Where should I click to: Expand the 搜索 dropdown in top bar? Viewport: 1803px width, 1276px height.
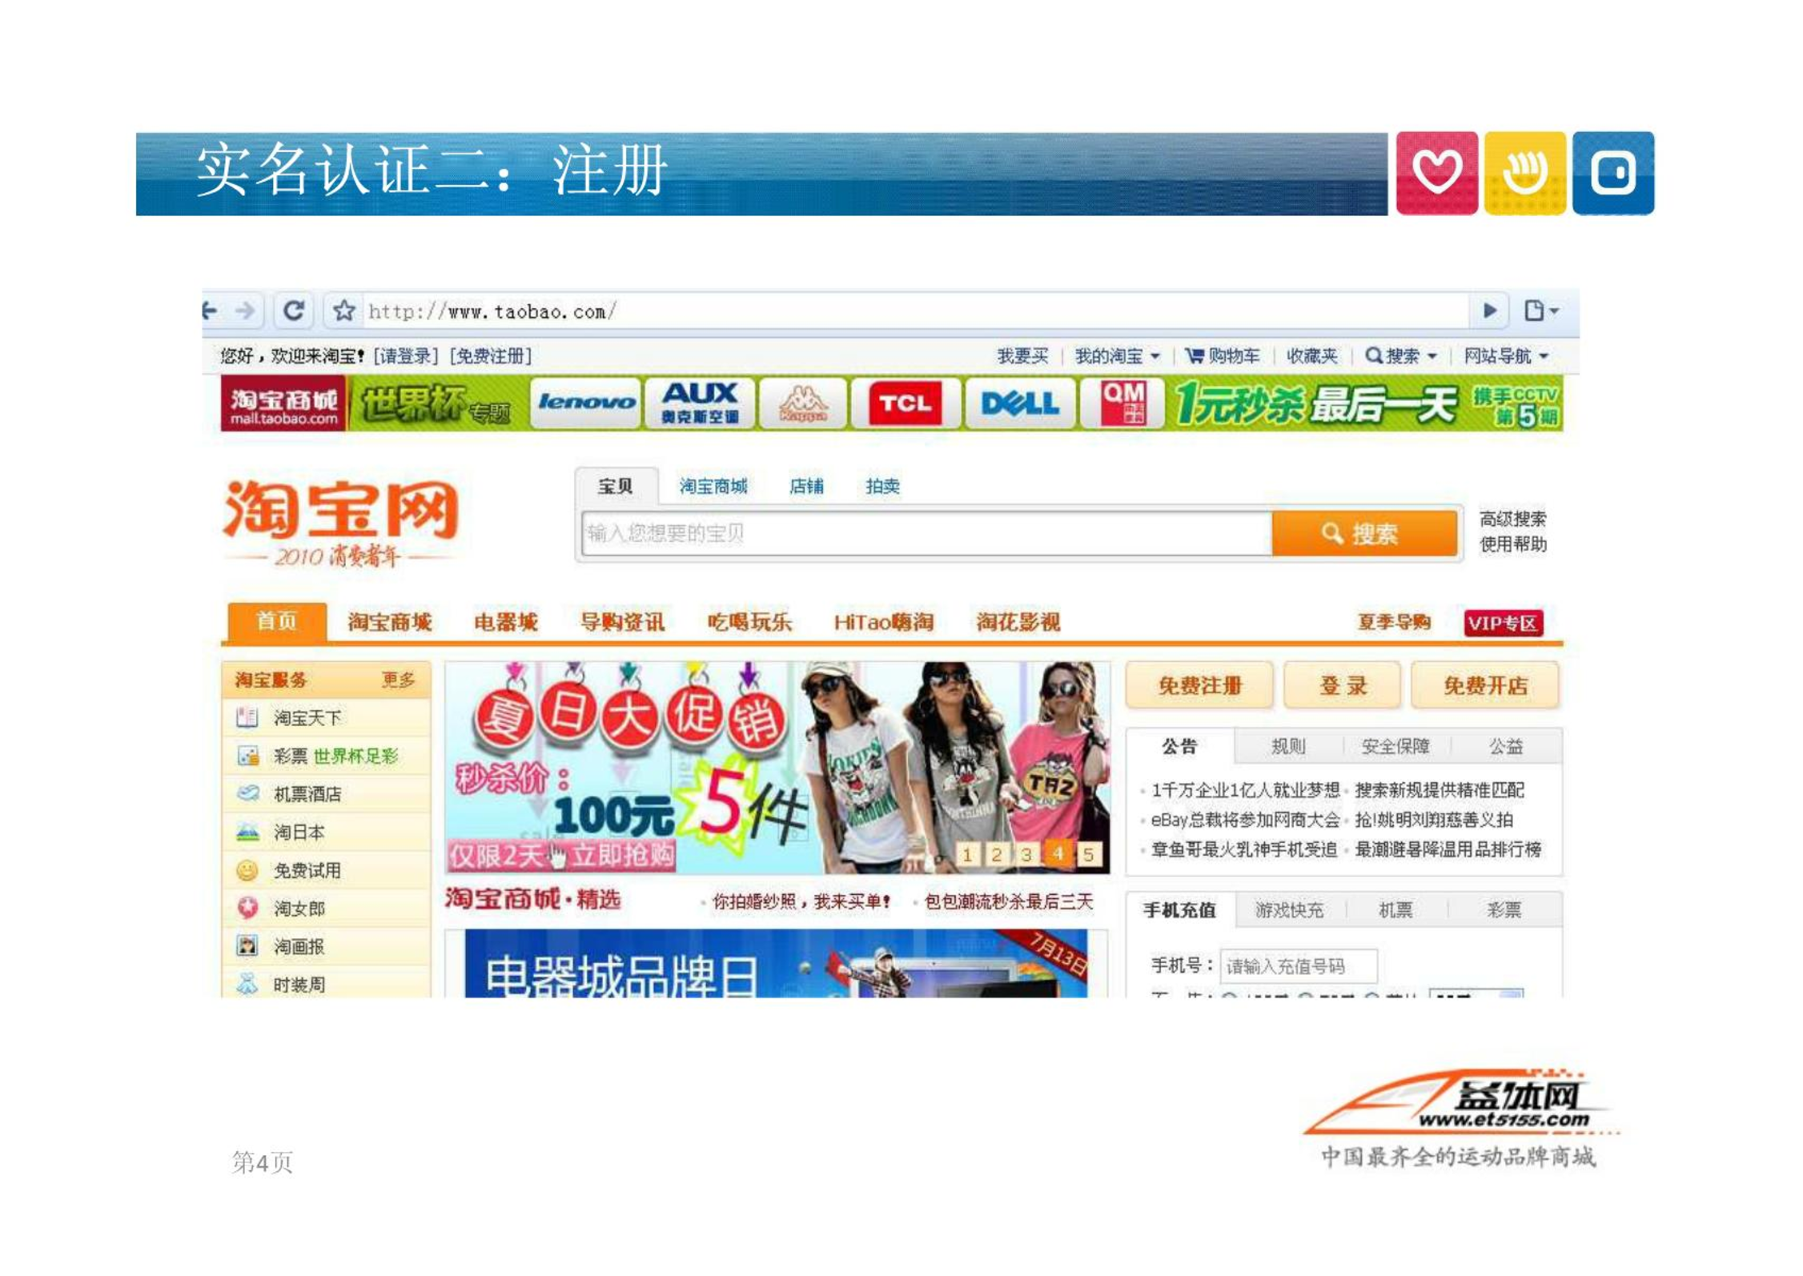click(1401, 356)
